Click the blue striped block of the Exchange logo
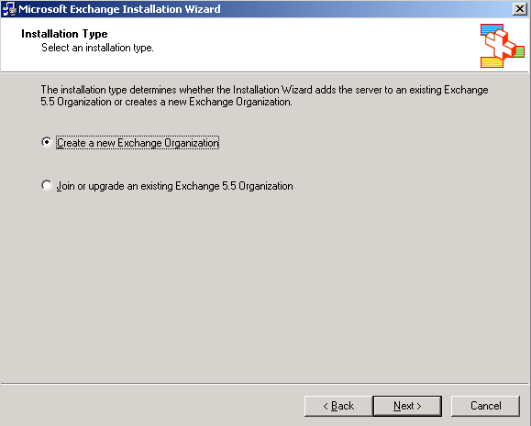Screen dimensions: 531x426 point(490,29)
